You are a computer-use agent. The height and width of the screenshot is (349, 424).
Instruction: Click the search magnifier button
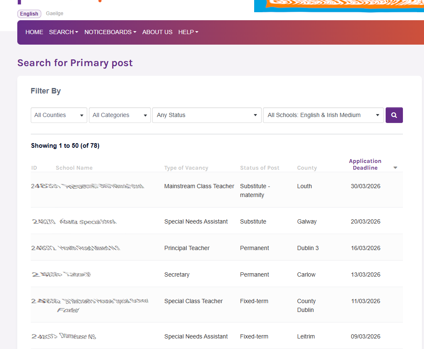[394, 115]
